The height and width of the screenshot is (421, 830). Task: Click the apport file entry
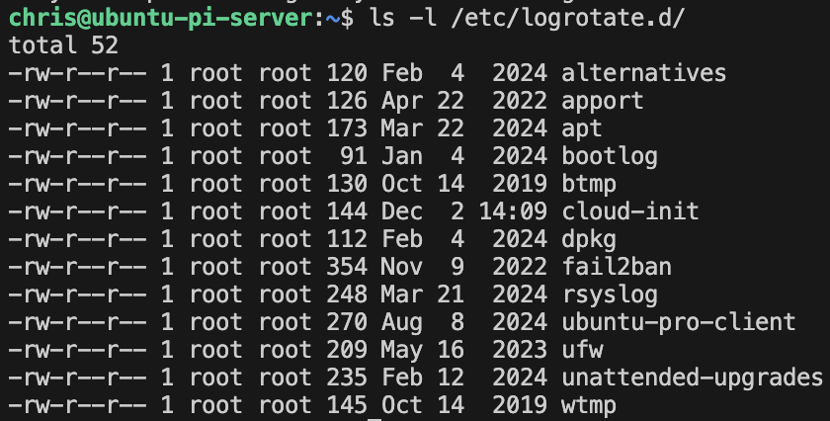(x=603, y=101)
